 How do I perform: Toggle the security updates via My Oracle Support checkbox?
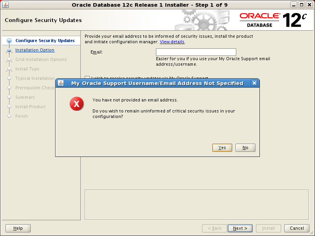pos(87,77)
